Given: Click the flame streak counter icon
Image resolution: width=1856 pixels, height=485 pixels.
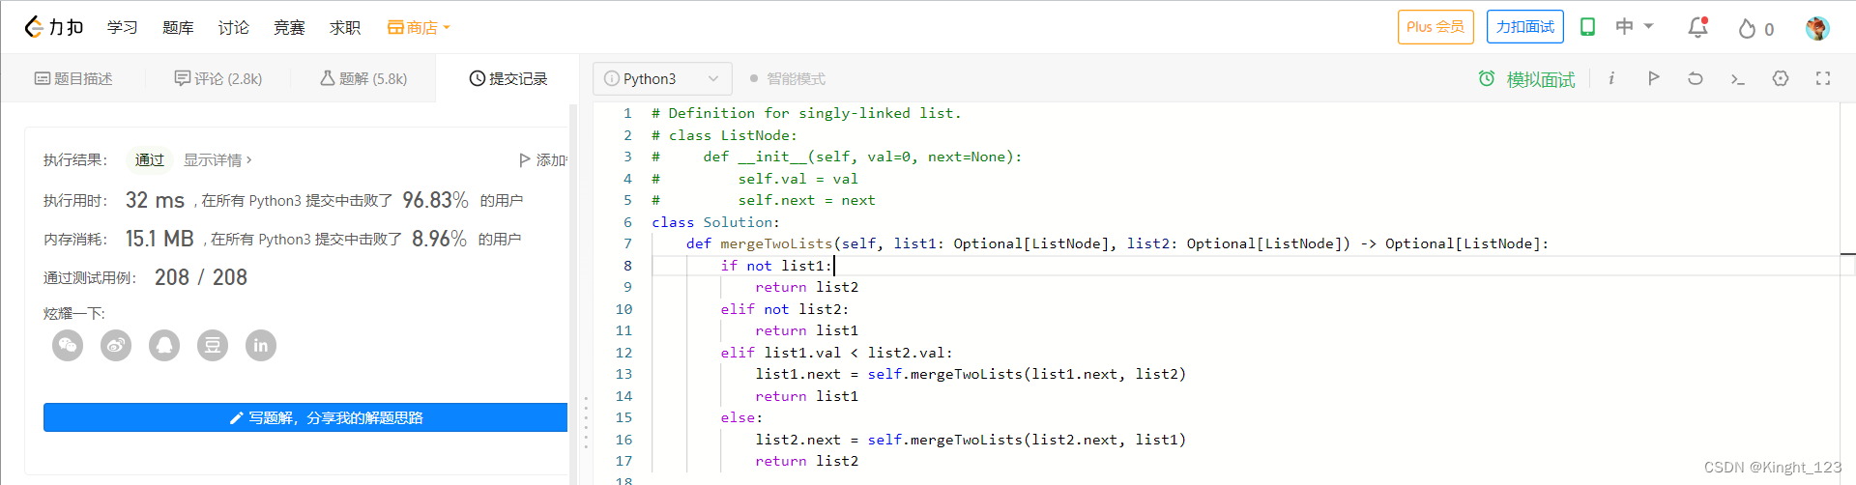Looking at the screenshot, I should [1747, 28].
